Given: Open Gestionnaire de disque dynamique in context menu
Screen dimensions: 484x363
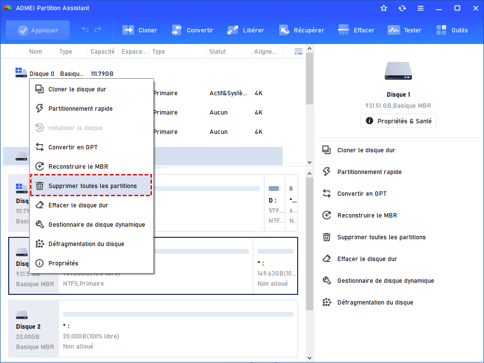Looking at the screenshot, I should tap(91, 225).
